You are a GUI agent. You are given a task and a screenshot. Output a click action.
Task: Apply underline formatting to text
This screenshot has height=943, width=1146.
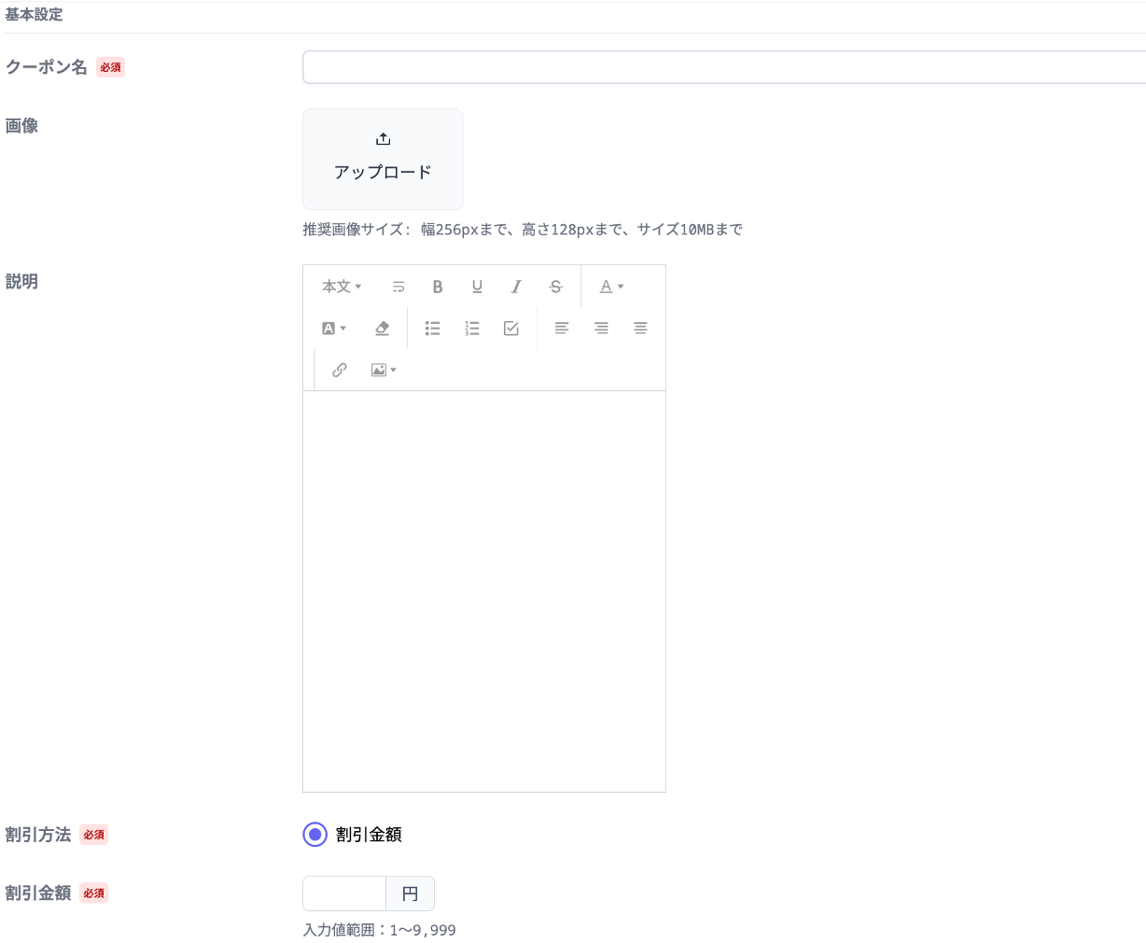[477, 287]
